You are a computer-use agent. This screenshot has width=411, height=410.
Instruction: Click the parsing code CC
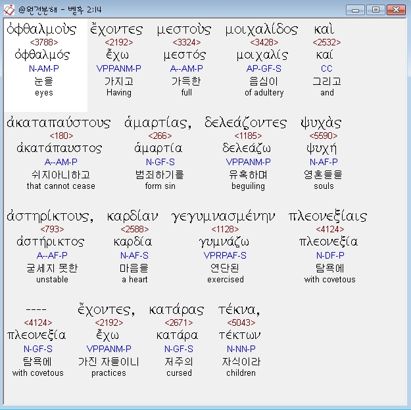click(x=327, y=68)
